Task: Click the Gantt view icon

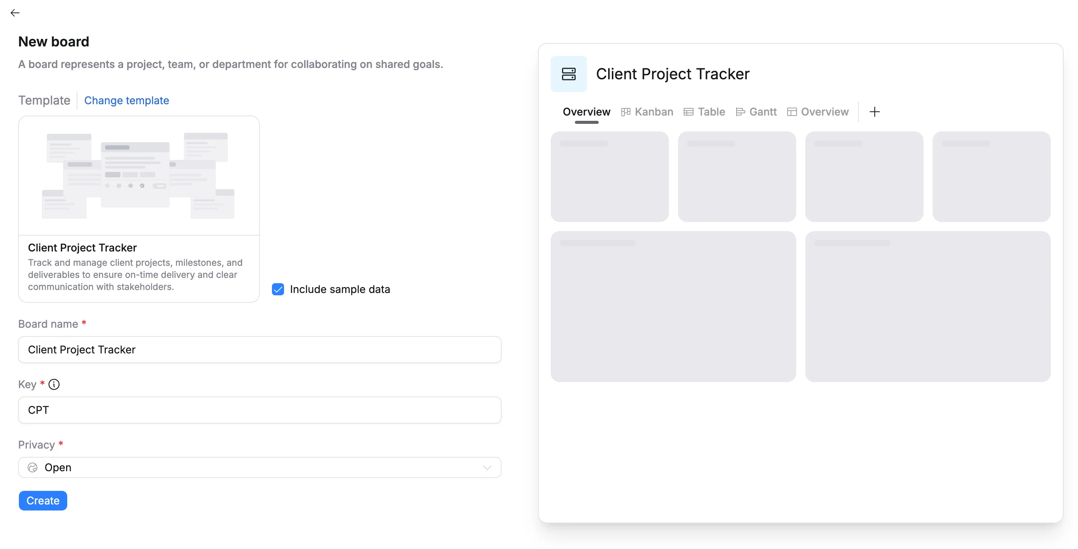Action: [740, 112]
